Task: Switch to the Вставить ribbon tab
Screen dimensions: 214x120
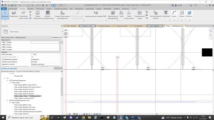Action: [x=30, y=9]
